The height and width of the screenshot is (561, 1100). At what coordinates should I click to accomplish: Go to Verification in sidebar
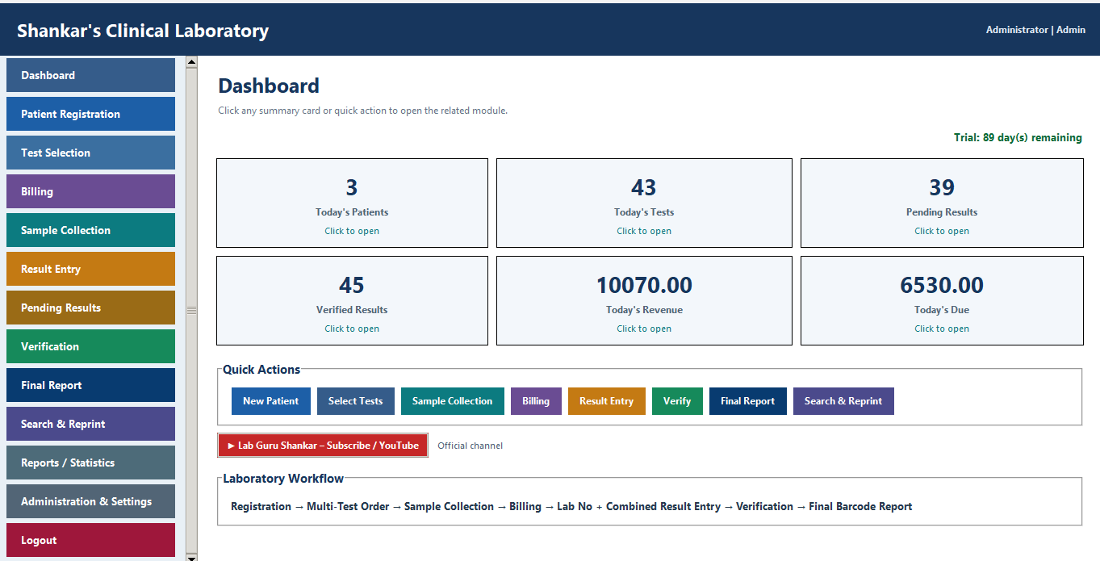tap(90, 346)
